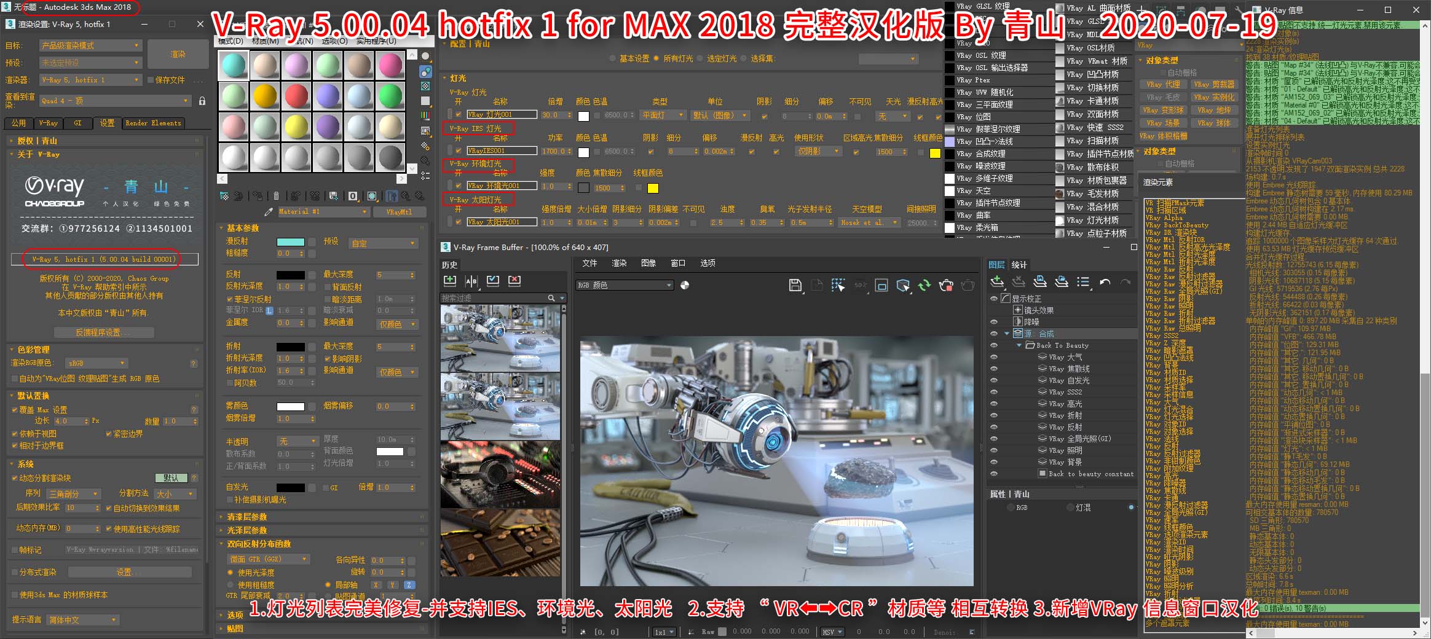
Task: Click the Get Material icon in the Material Editor
Action: click(x=224, y=196)
